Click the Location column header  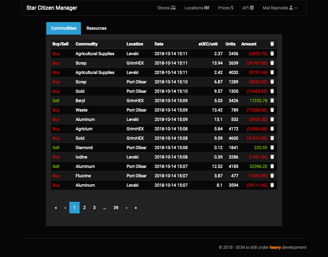tap(135, 44)
